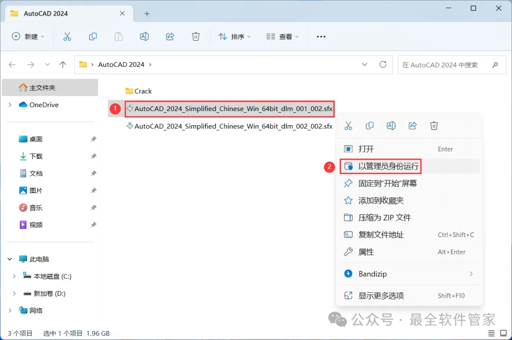Go back with the left arrow
This screenshot has width=512, height=340.
point(12,64)
